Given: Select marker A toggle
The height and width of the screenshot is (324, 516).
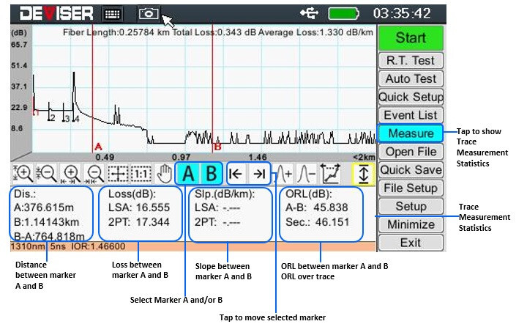Looking at the screenshot, I should click(188, 174).
